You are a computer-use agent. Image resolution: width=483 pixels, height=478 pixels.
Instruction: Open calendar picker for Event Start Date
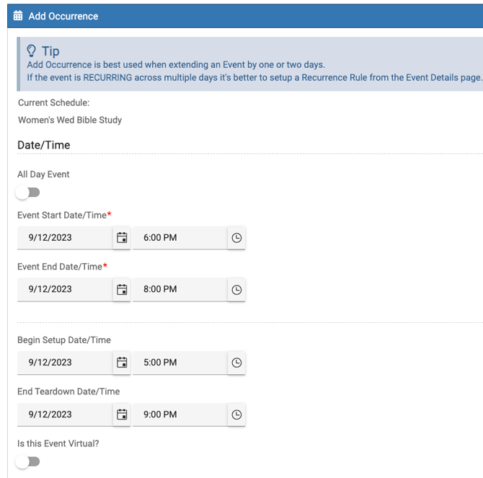tap(122, 237)
